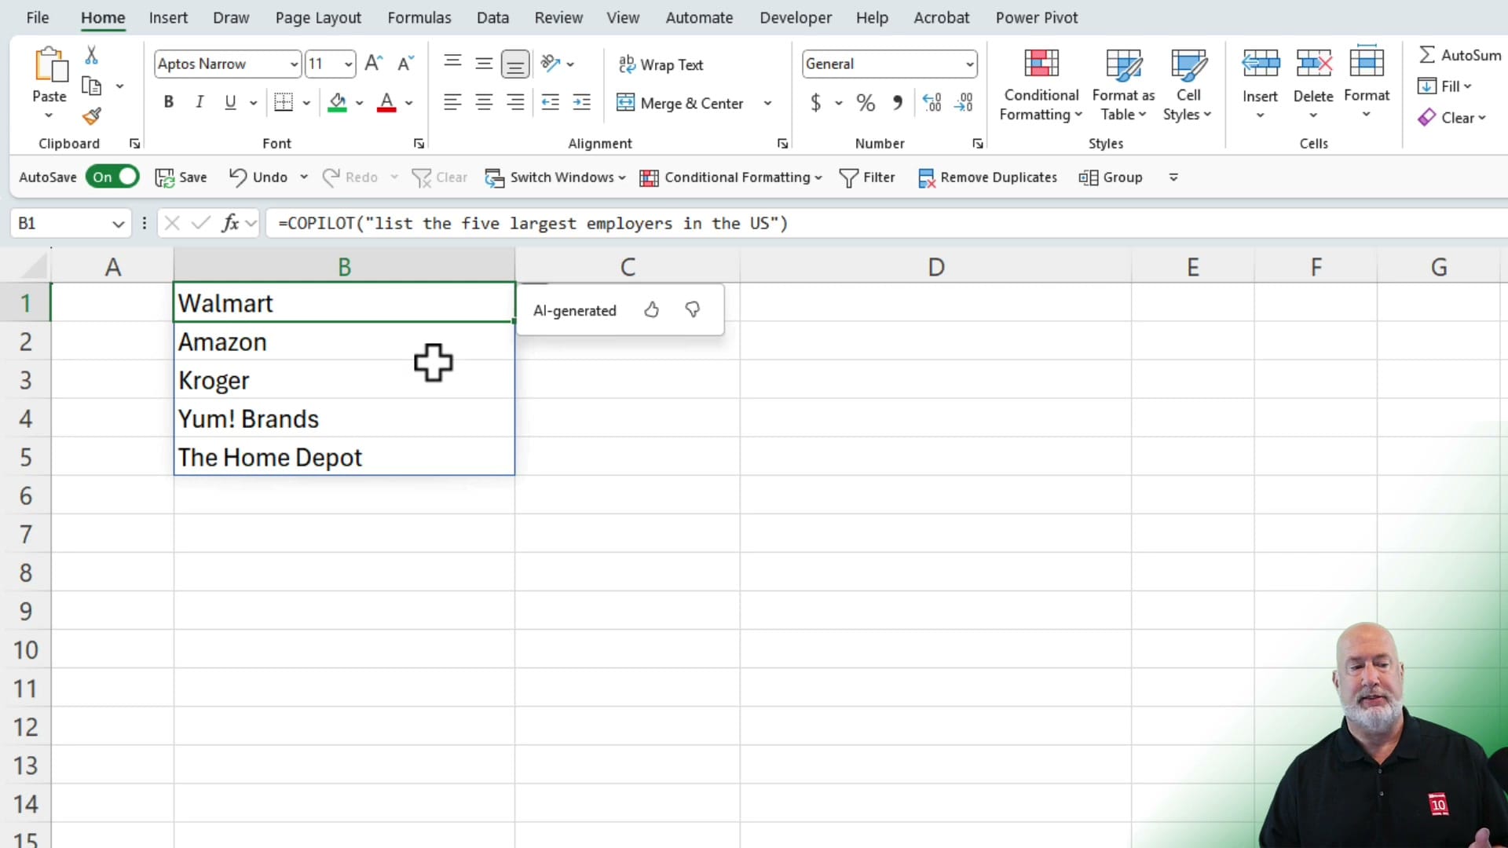Cut the selected cell contents
Viewport: 1508px width, 848px height.
[x=92, y=55]
